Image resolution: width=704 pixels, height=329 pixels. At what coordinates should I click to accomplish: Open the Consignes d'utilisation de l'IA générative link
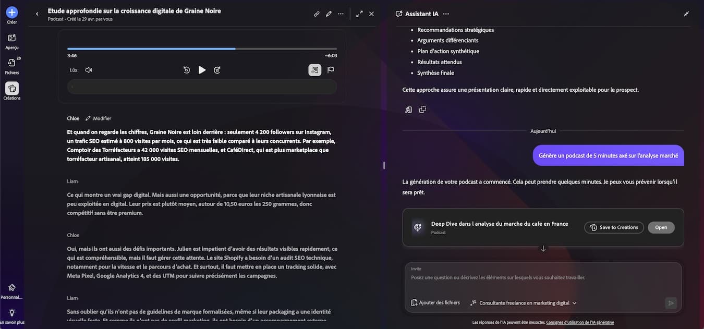(x=580, y=322)
